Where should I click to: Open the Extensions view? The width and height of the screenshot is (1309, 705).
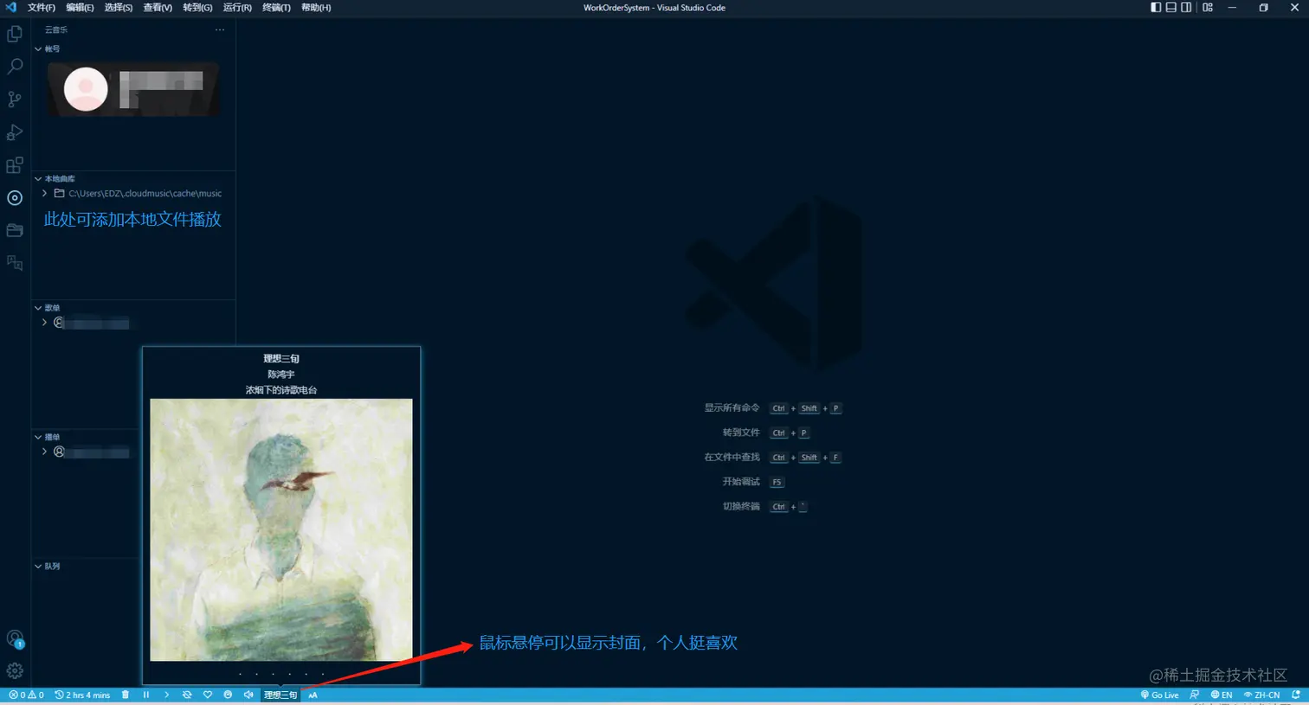[x=15, y=165]
